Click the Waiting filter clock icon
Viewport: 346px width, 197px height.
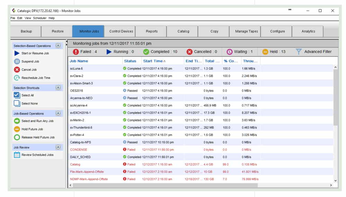tap(230, 52)
